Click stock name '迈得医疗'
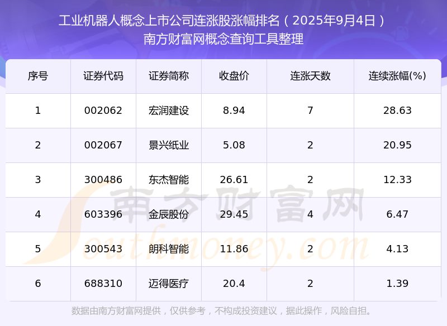This screenshot has height=326, width=447. pyautogui.click(x=169, y=284)
